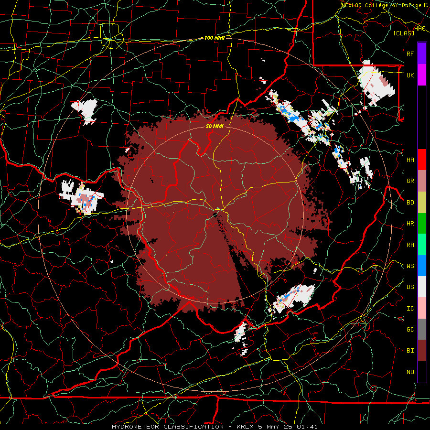Click the HR legend label
The image size is (430, 430).
[410, 224]
